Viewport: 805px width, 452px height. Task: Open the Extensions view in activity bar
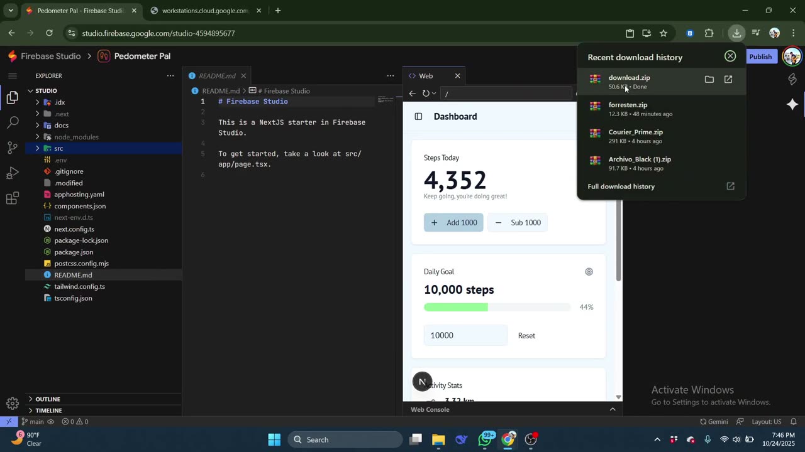[13, 199]
